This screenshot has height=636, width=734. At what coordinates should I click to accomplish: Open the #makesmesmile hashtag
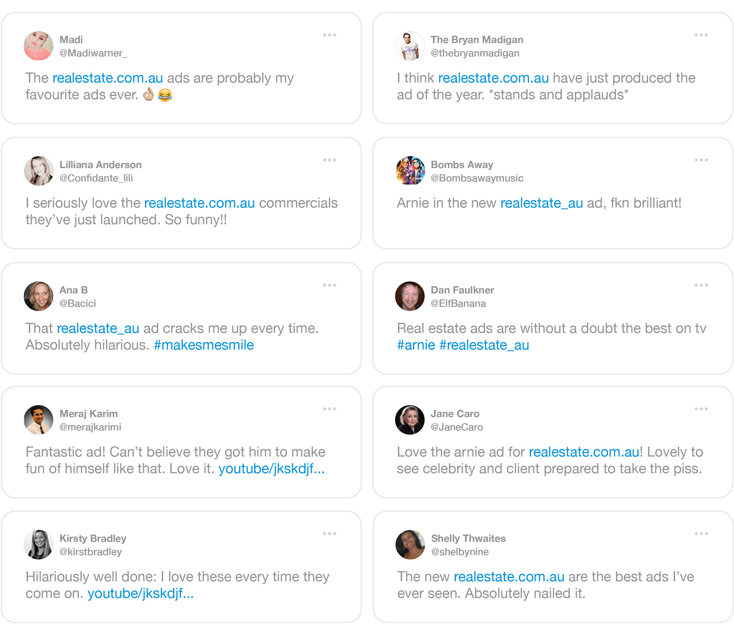(x=204, y=345)
